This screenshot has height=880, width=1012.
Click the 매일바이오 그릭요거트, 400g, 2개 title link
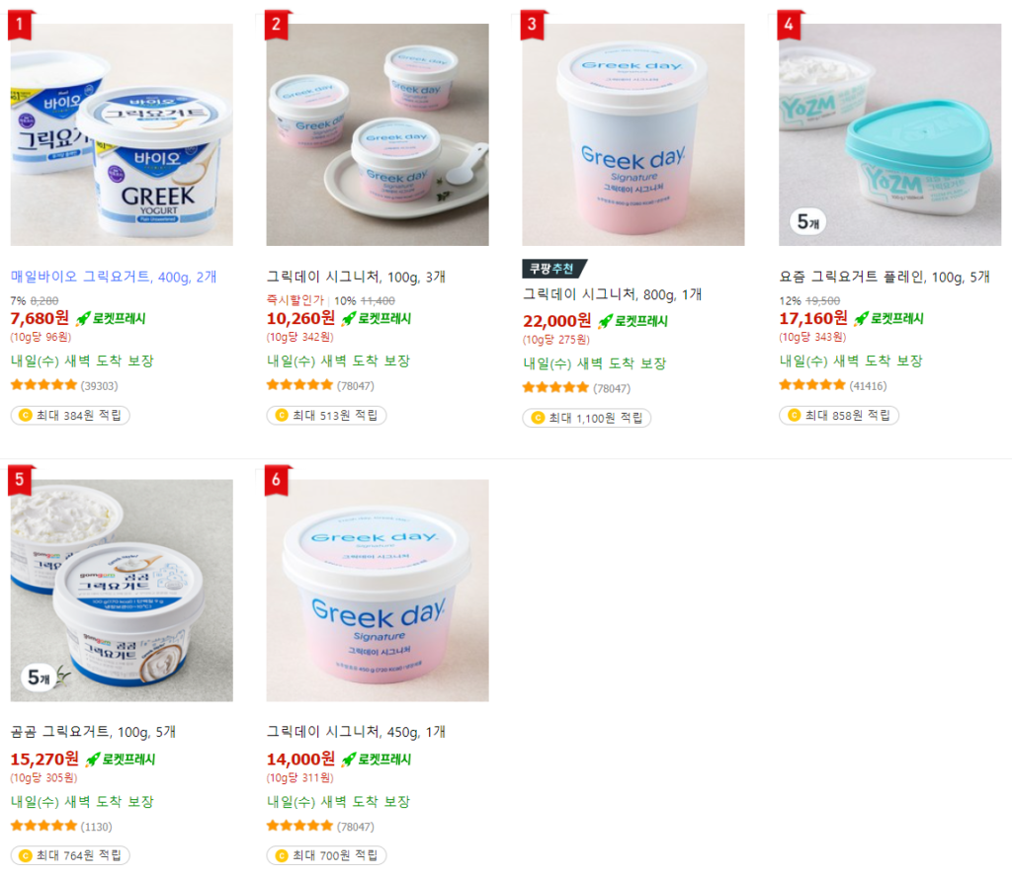pyautogui.click(x=114, y=277)
